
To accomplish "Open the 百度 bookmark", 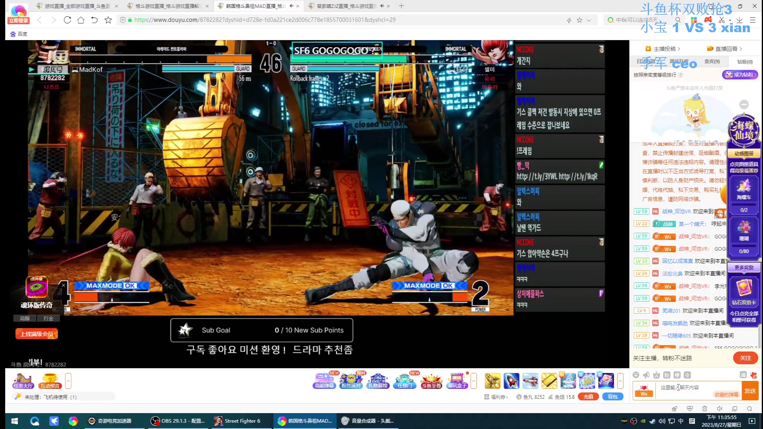I will click(x=19, y=34).
